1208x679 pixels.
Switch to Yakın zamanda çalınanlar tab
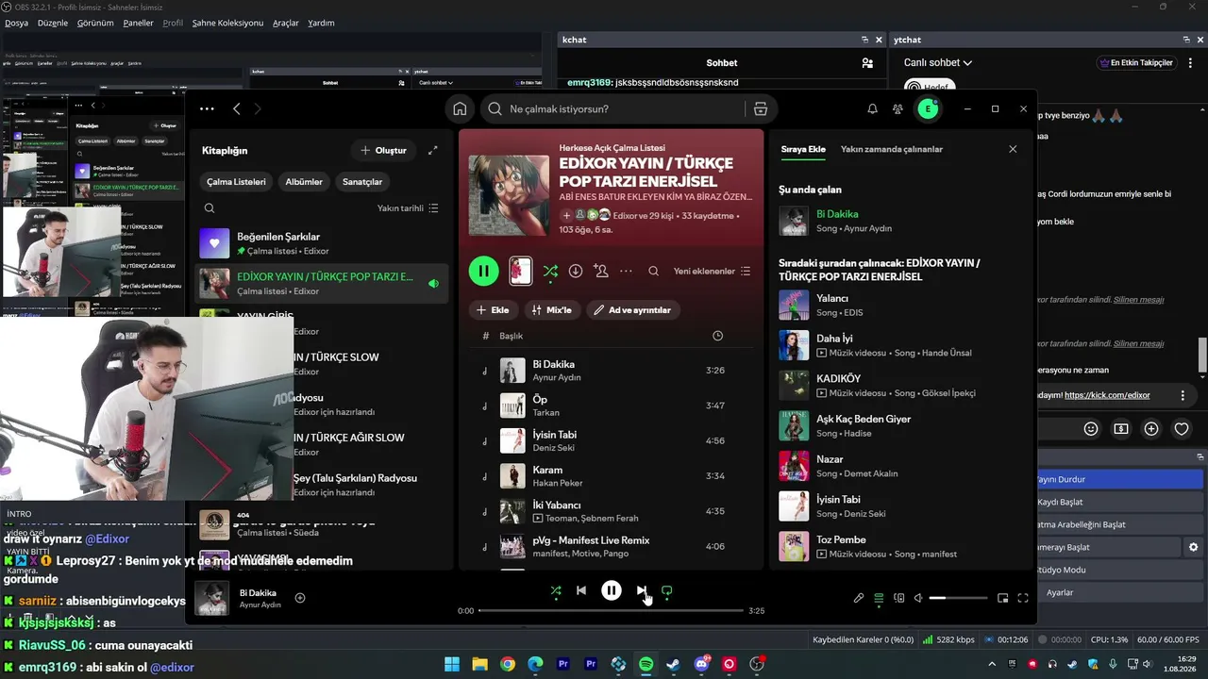892,149
